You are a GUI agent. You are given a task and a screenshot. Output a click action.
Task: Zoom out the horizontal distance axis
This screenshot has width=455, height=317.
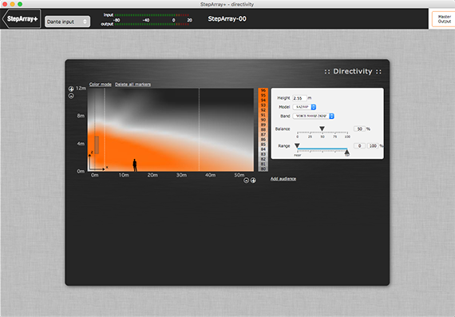[x=246, y=180]
